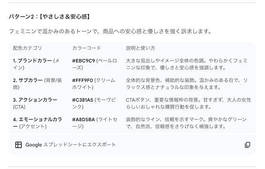Click the #A8D5BA ライトセージ color code
This screenshot has width=265, height=169.
[x=95, y=123]
